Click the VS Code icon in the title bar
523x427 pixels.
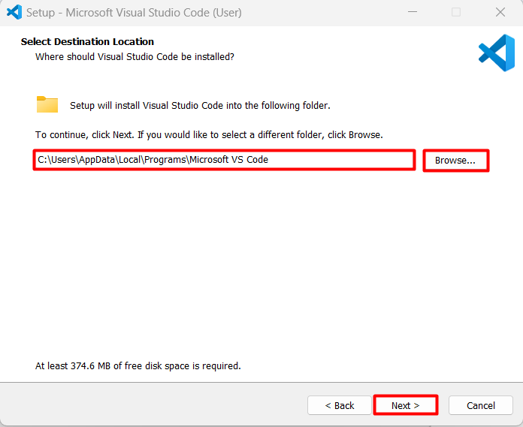[14, 12]
